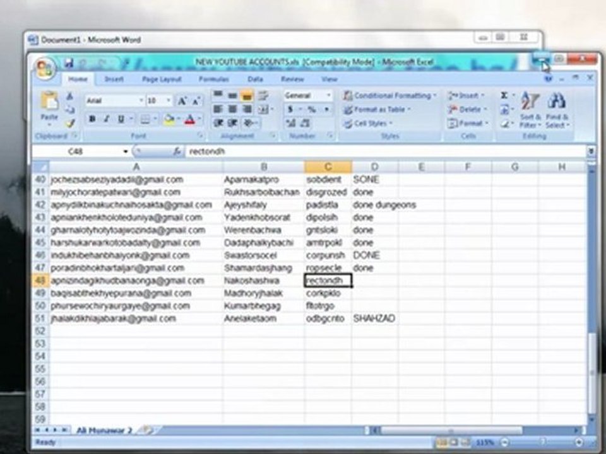This screenshot has height=454, width=606.
Task: Insert AutoSum with the sigma icon
Action: pyautogui.click(x=504, y=95)
